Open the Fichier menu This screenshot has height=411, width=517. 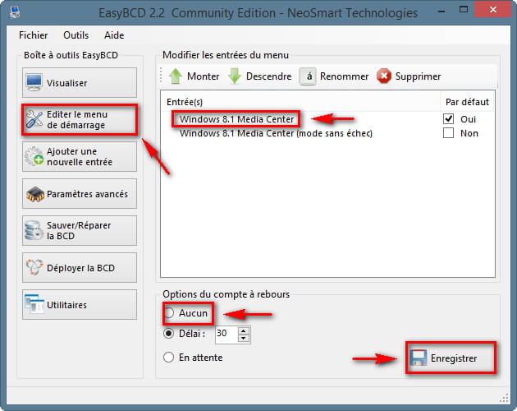[x=34, y=35]
